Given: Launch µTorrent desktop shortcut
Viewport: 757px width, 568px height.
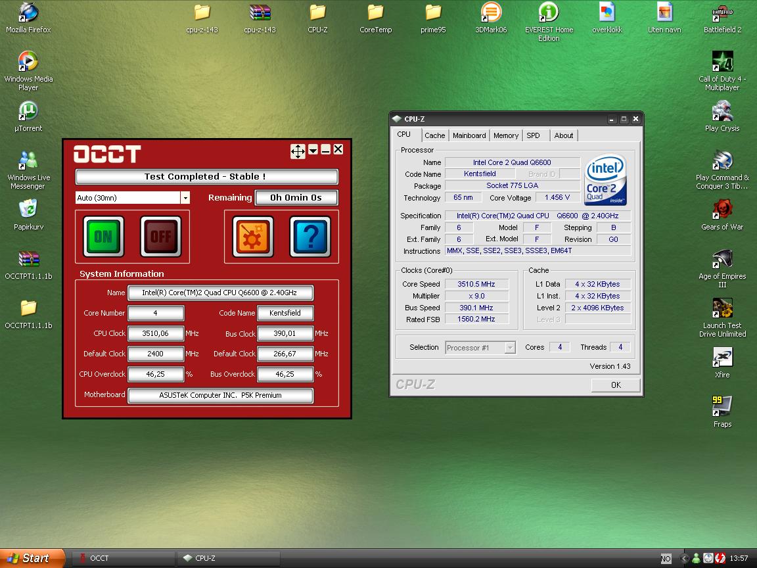Looking at the screenshot, I should 28,116.
